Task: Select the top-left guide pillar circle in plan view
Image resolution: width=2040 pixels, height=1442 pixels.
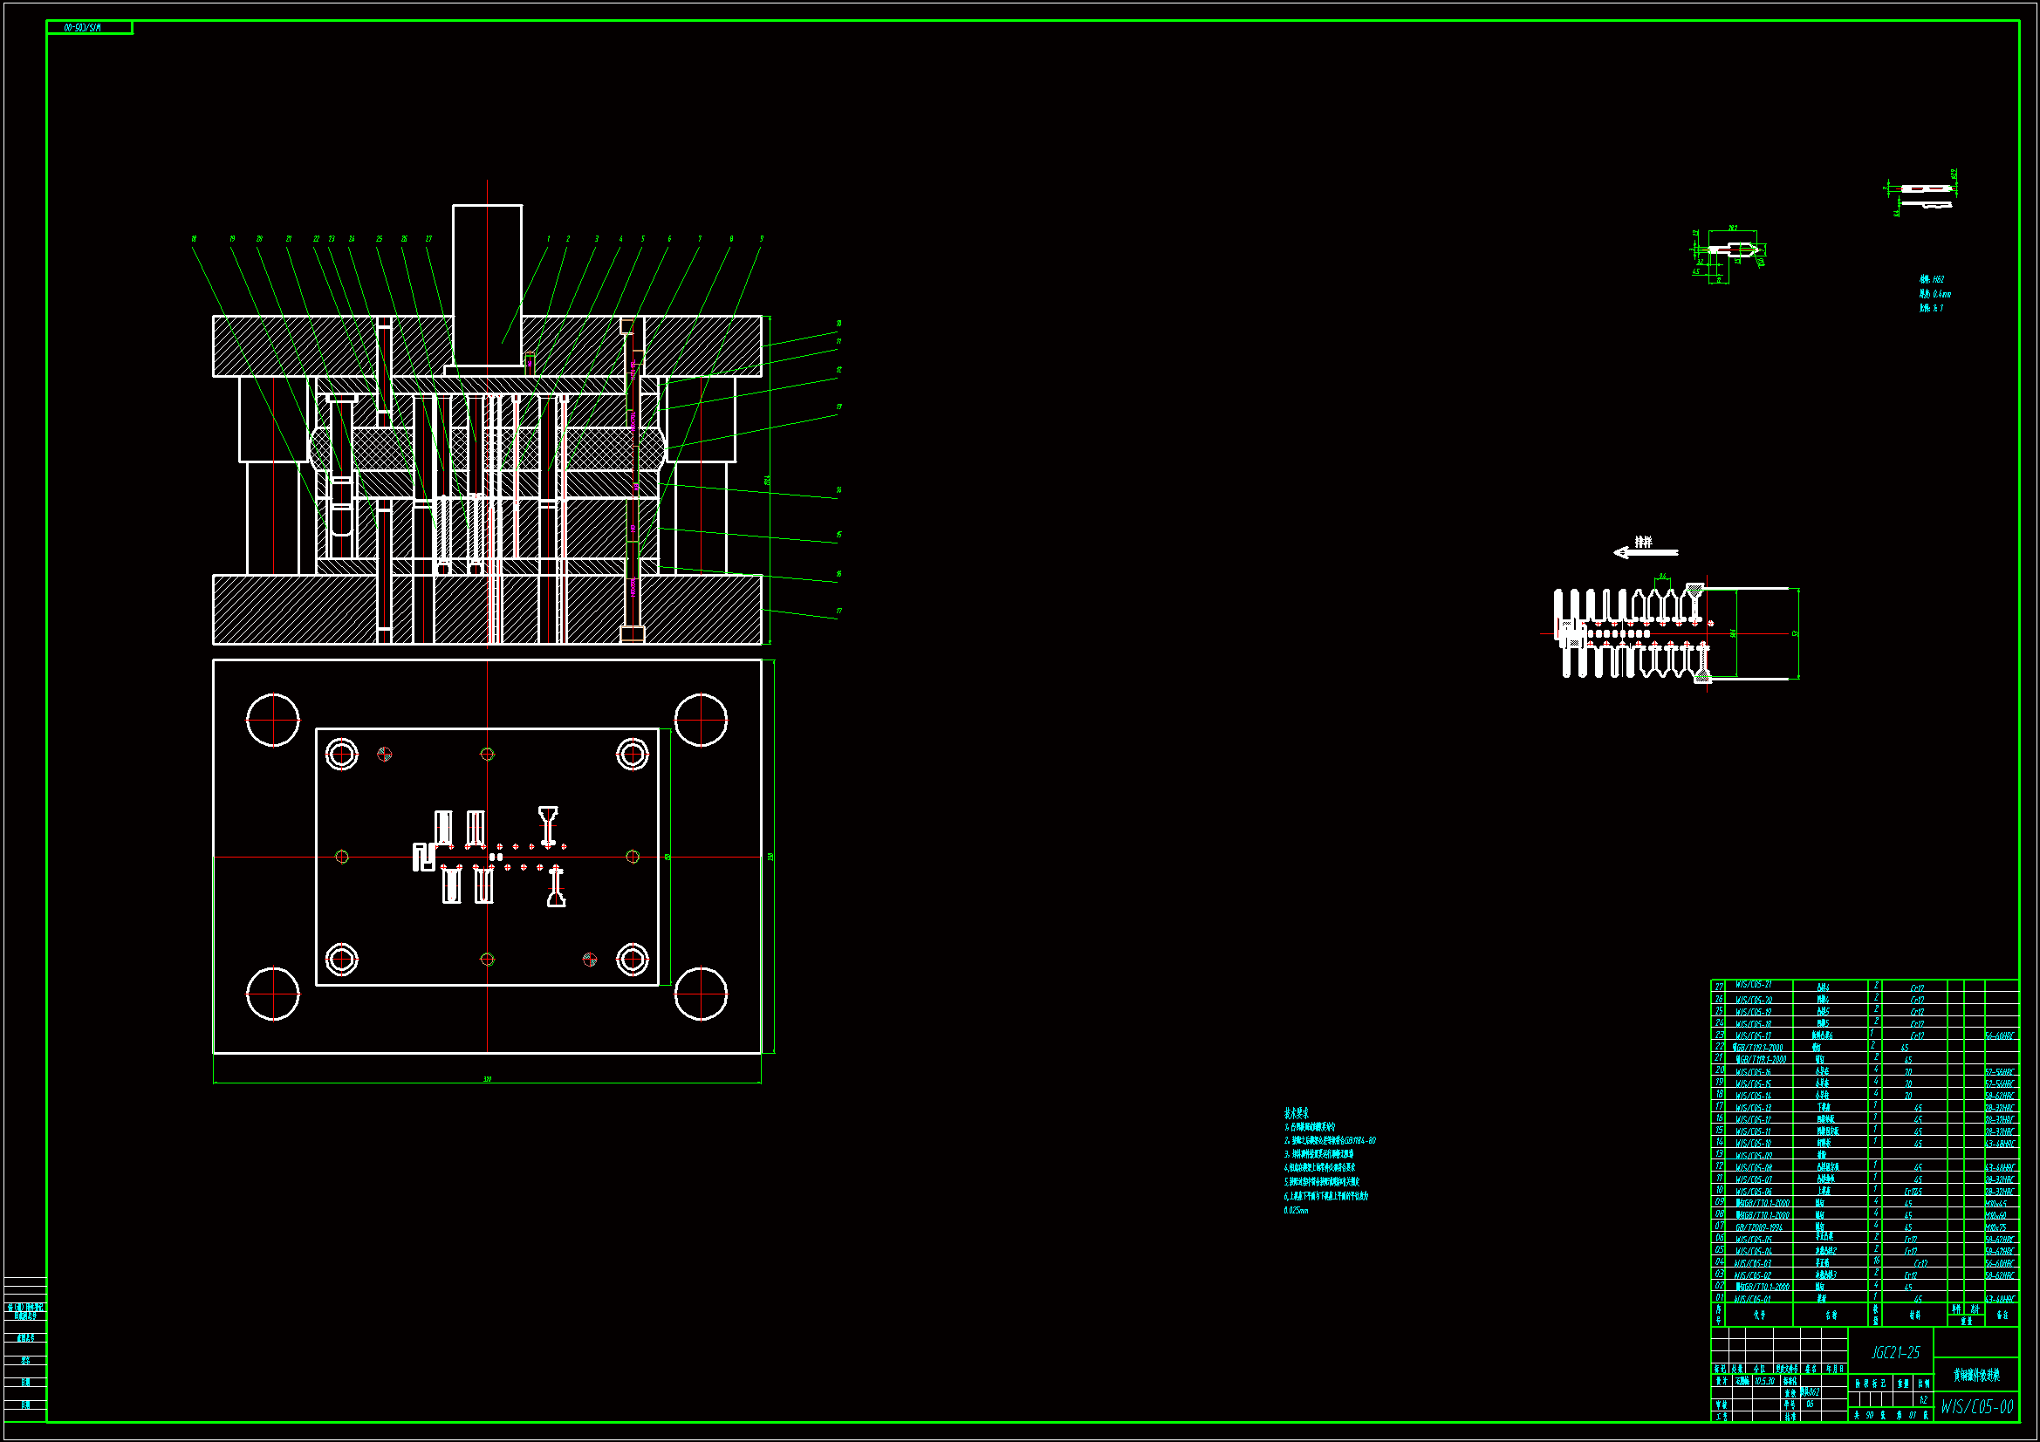Action: pyautogui.click(x=273, y=720)
